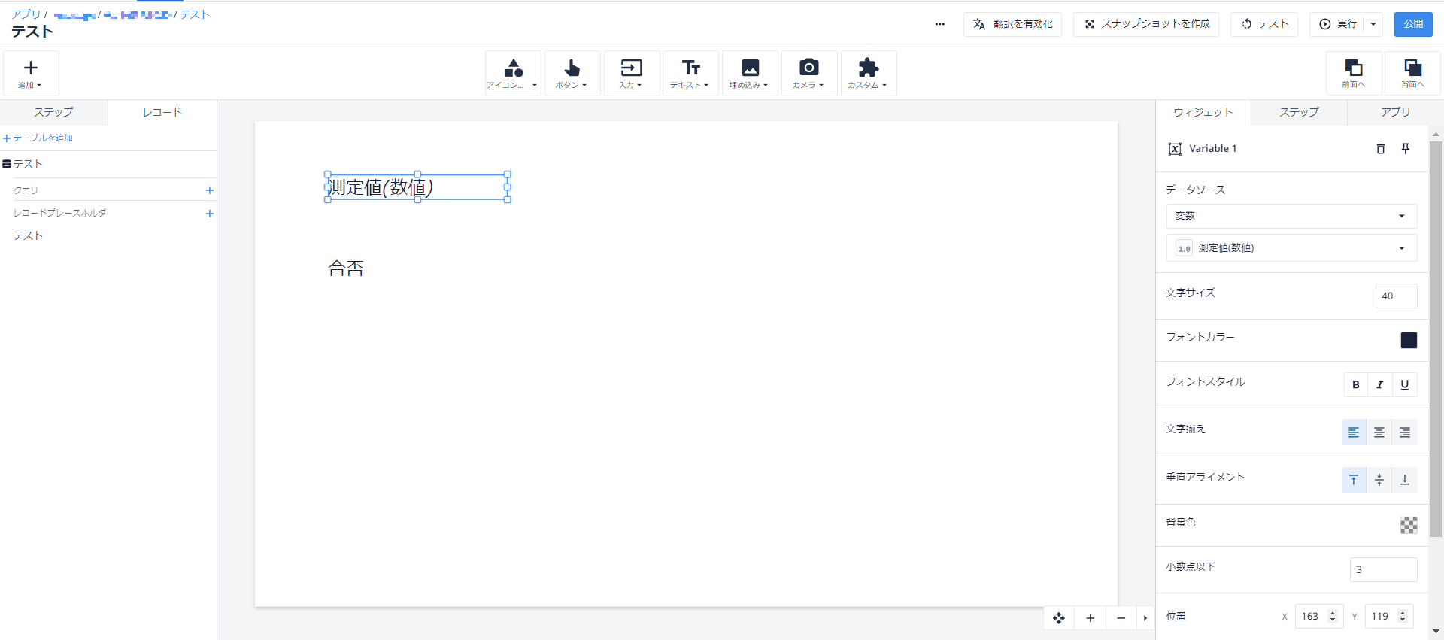
Task: Toggle italic font style
Action: point(1380,384)
